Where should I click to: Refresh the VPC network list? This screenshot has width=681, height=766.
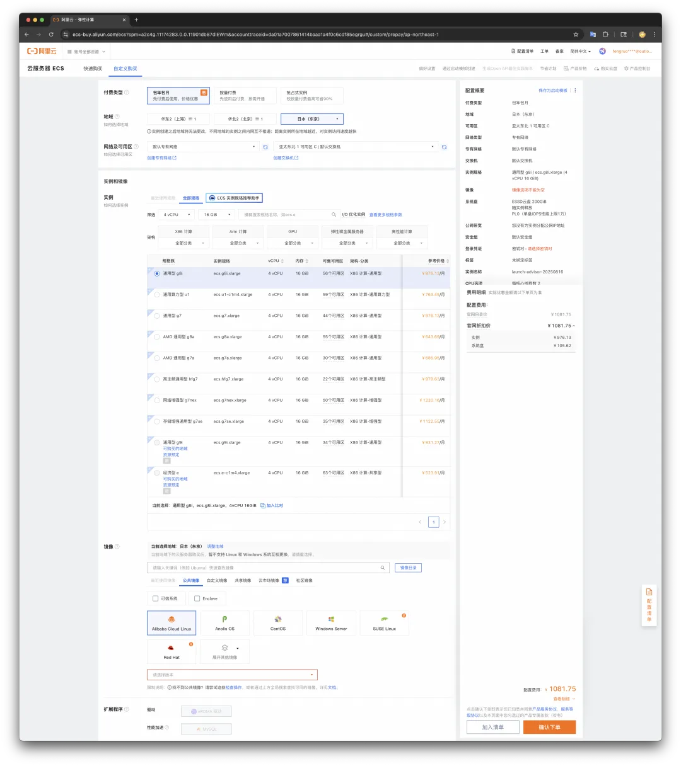(x=265, y=147)
